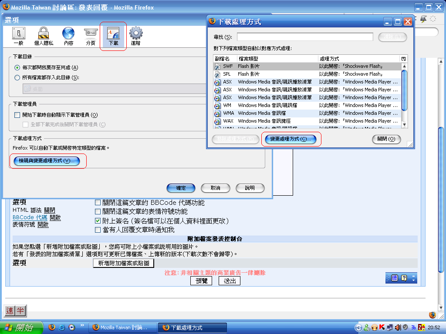Click 檢視與變更處理方式 button
Image resolution: width=446 pixels, height=334 pixels.
pos(47,161)
